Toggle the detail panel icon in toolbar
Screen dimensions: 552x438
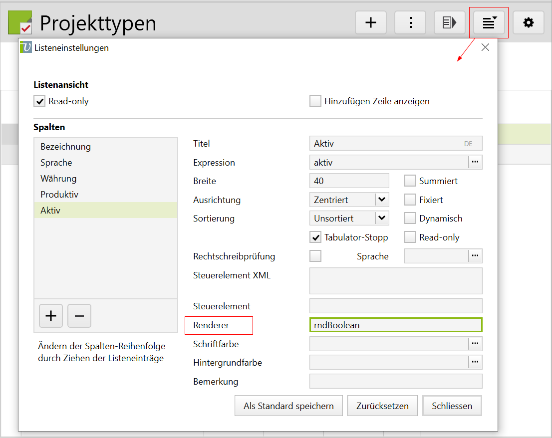click(450, 22)
